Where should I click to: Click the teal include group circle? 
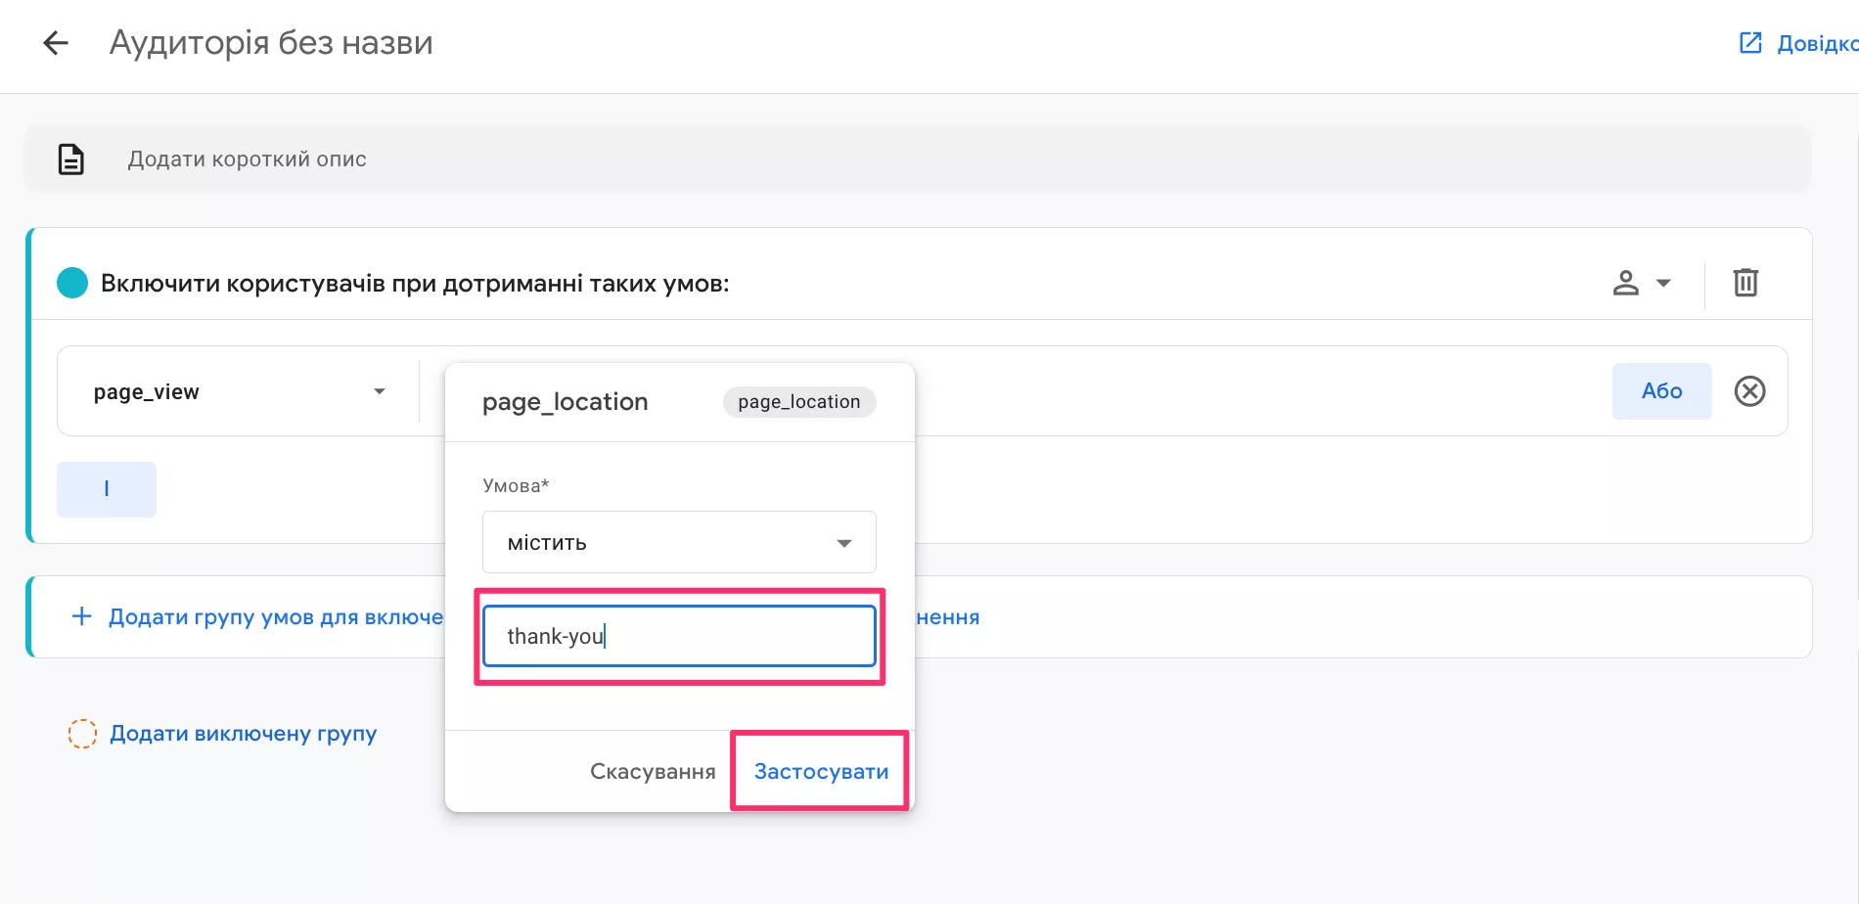coord(72,283)
